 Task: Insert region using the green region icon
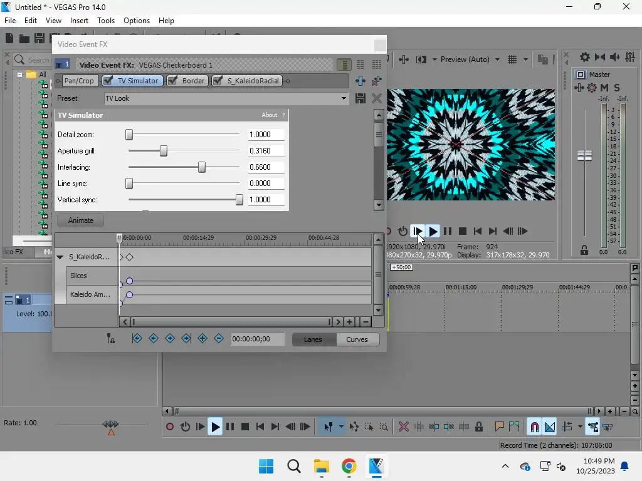(x=514, y=427)
